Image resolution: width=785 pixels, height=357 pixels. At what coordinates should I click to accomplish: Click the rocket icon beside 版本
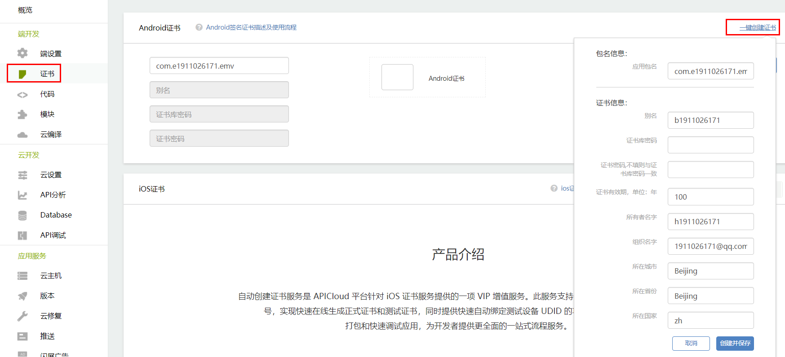(x=22, y=296)
